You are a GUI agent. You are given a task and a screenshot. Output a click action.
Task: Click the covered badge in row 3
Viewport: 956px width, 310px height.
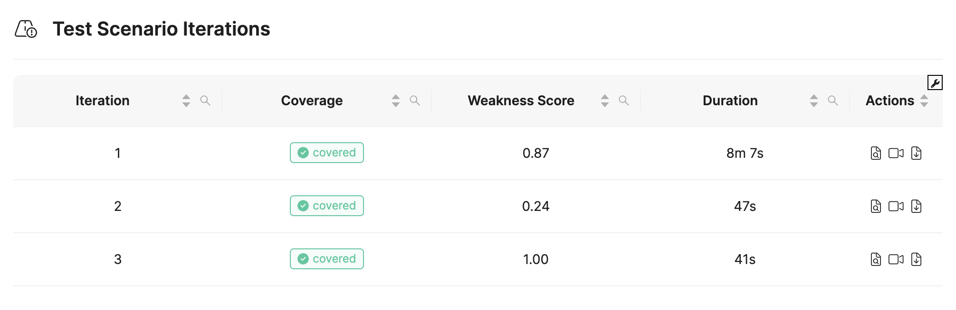click(327, 259)
